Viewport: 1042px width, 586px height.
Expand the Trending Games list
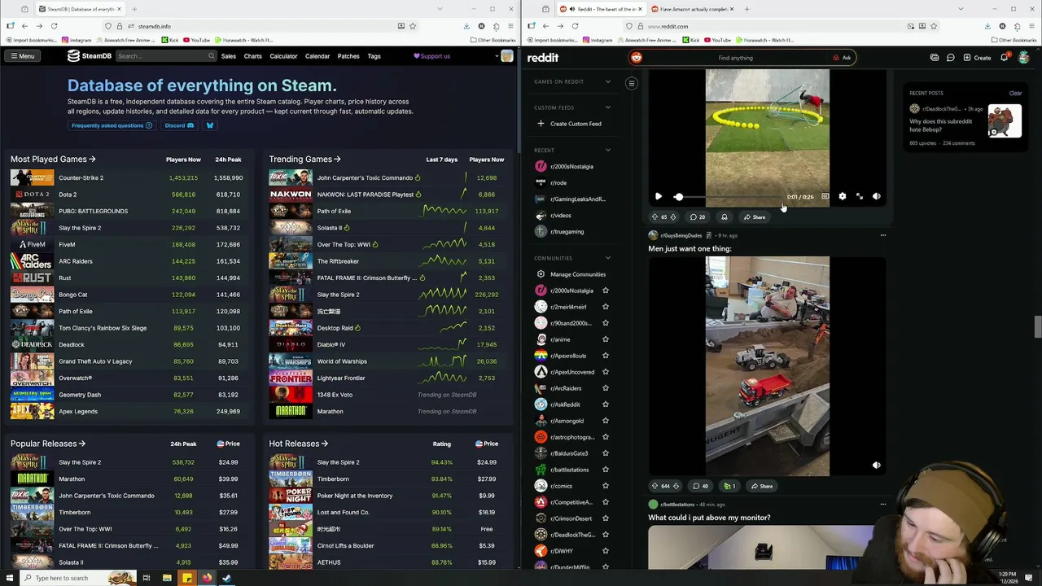coord(304,160)
